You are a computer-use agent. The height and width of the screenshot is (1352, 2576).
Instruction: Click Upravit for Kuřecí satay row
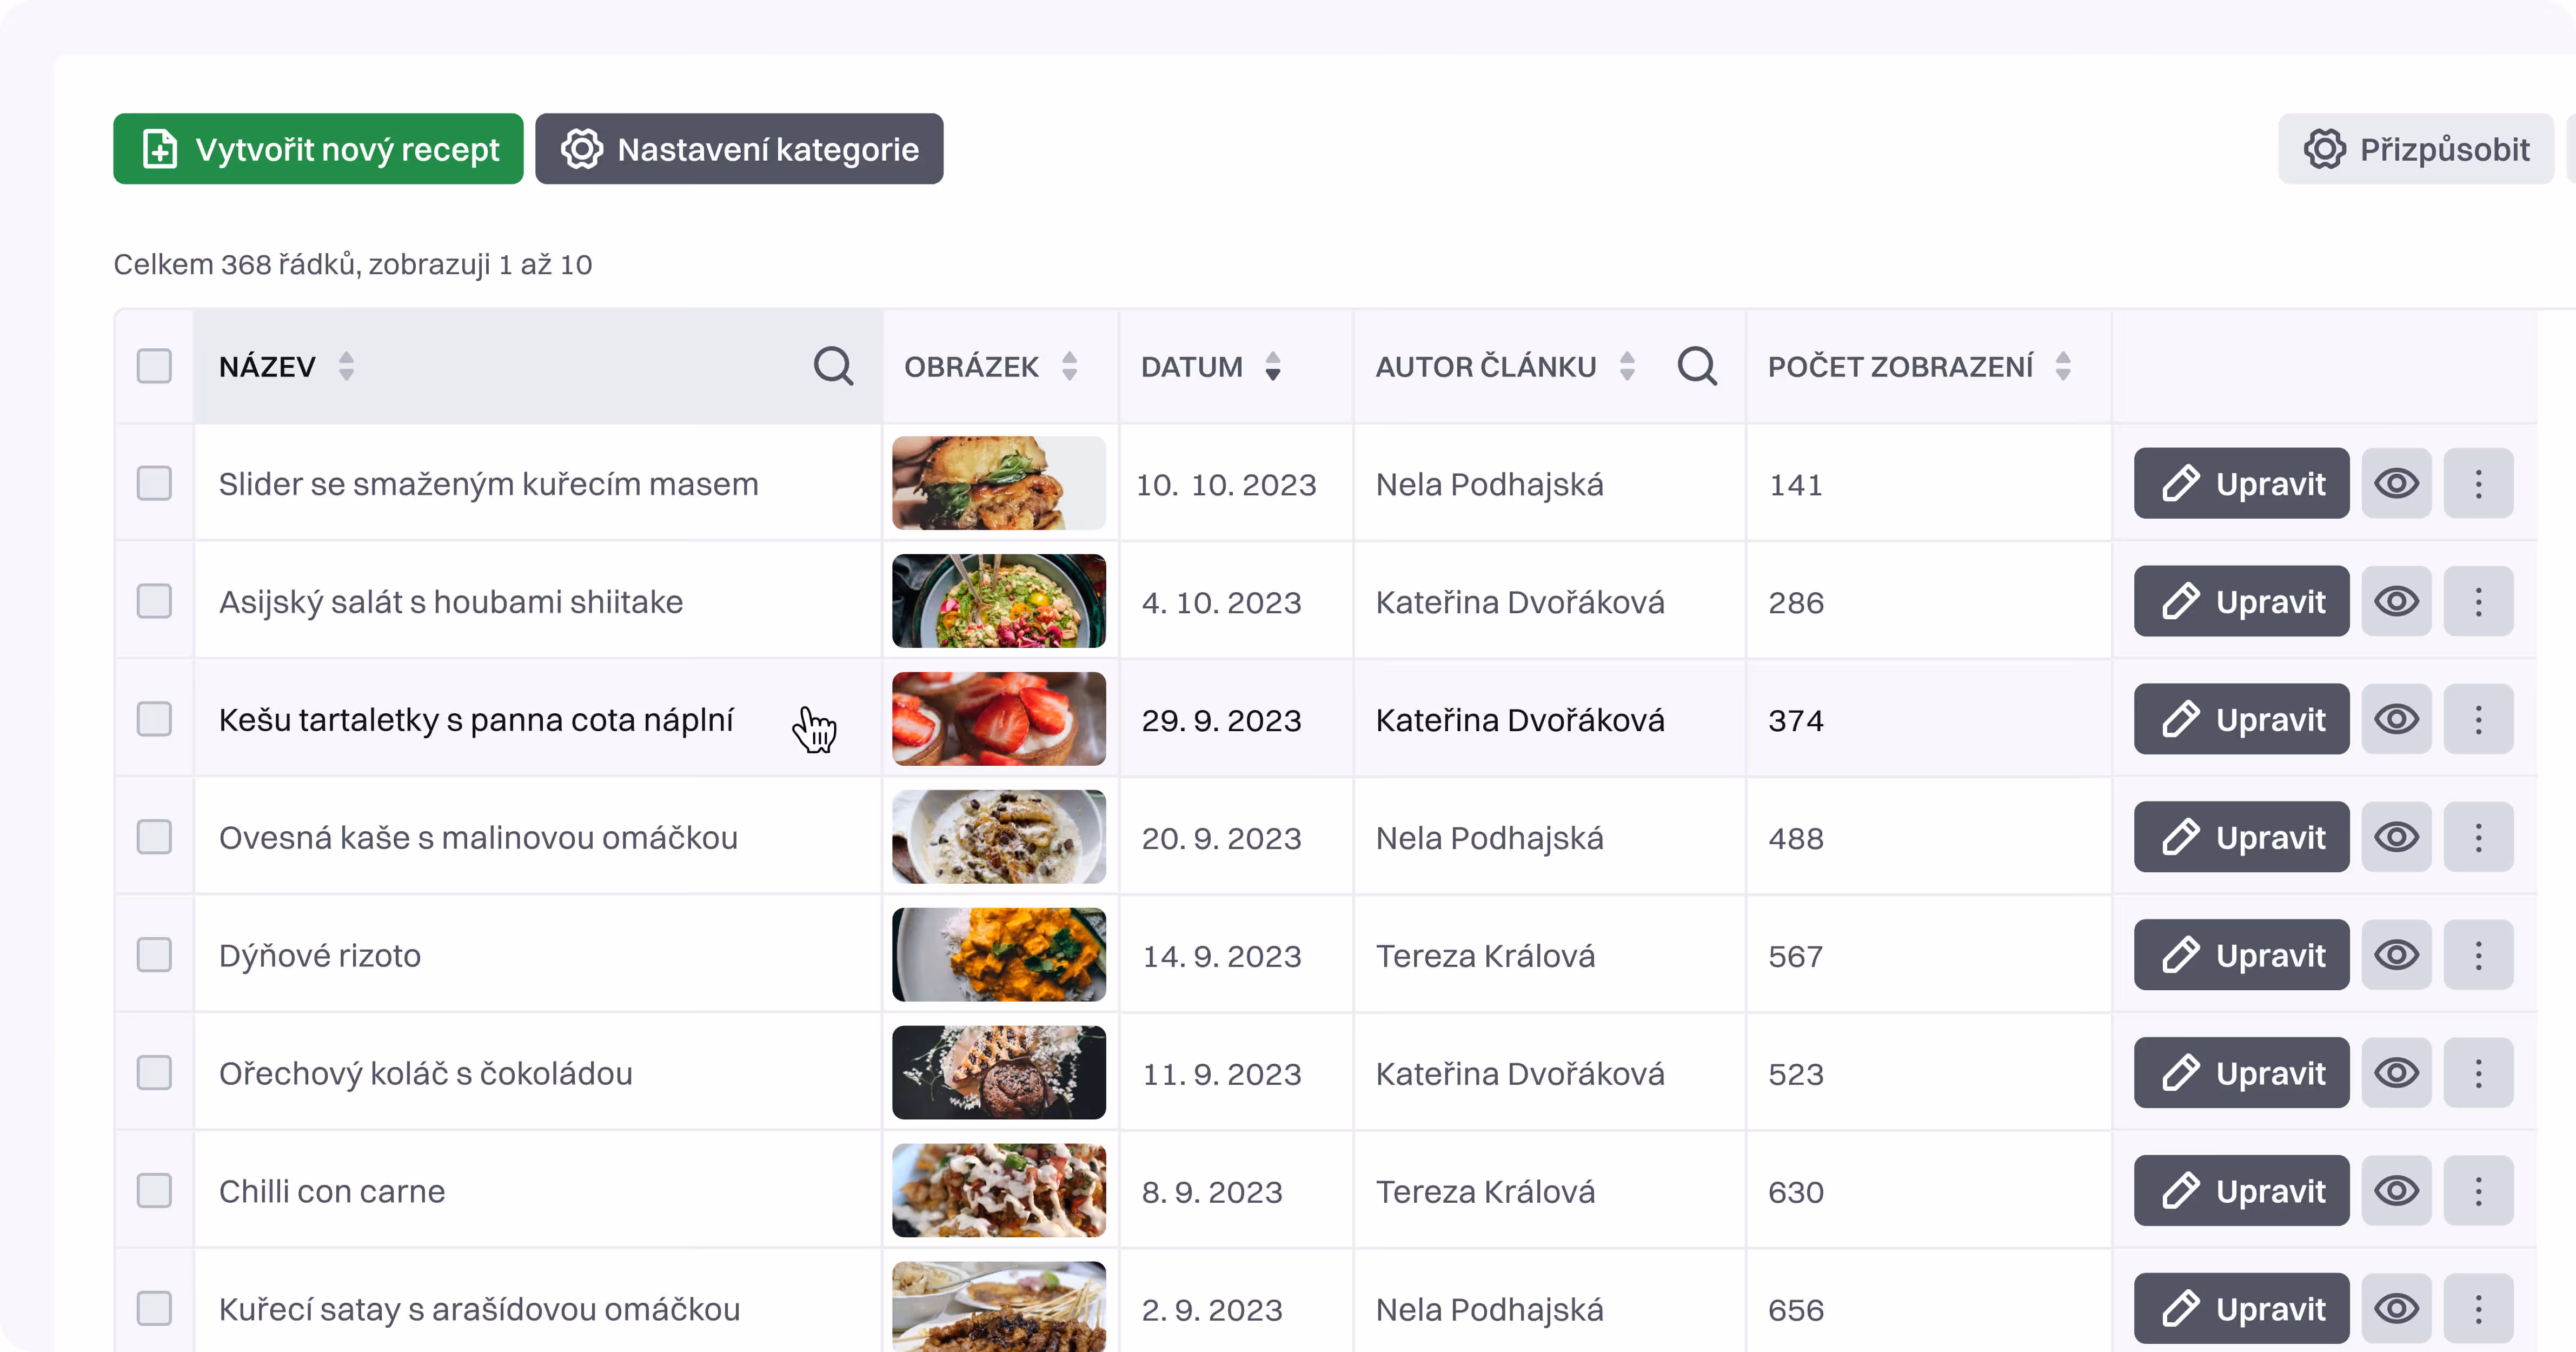(2241, 1308)
